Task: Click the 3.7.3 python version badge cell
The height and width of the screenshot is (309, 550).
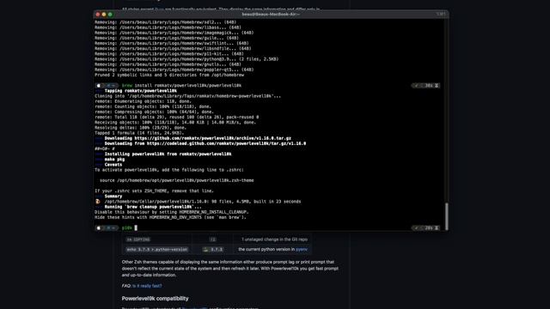Action: pos(213,250)
